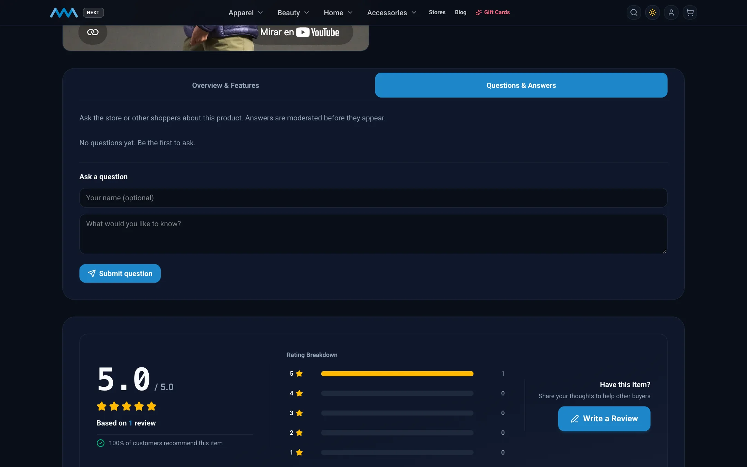The height and width of the screenshot is (467, 747).
Task: Expand the Home dropdown menu
Action: (338, 12)
